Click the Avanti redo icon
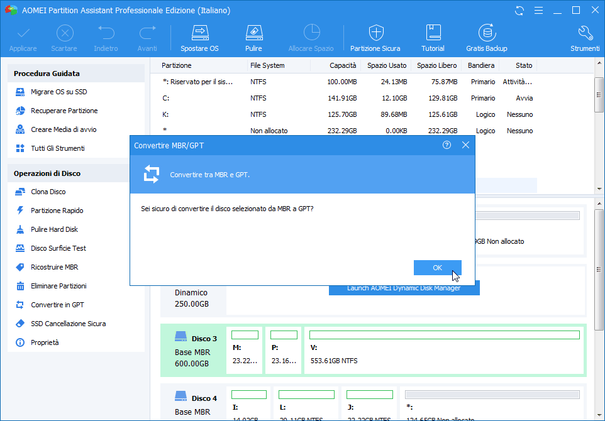This screenshot has width=605, height=421. (x=147, y=38)
